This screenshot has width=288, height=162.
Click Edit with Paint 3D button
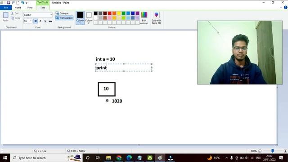(x=156, y=18)
